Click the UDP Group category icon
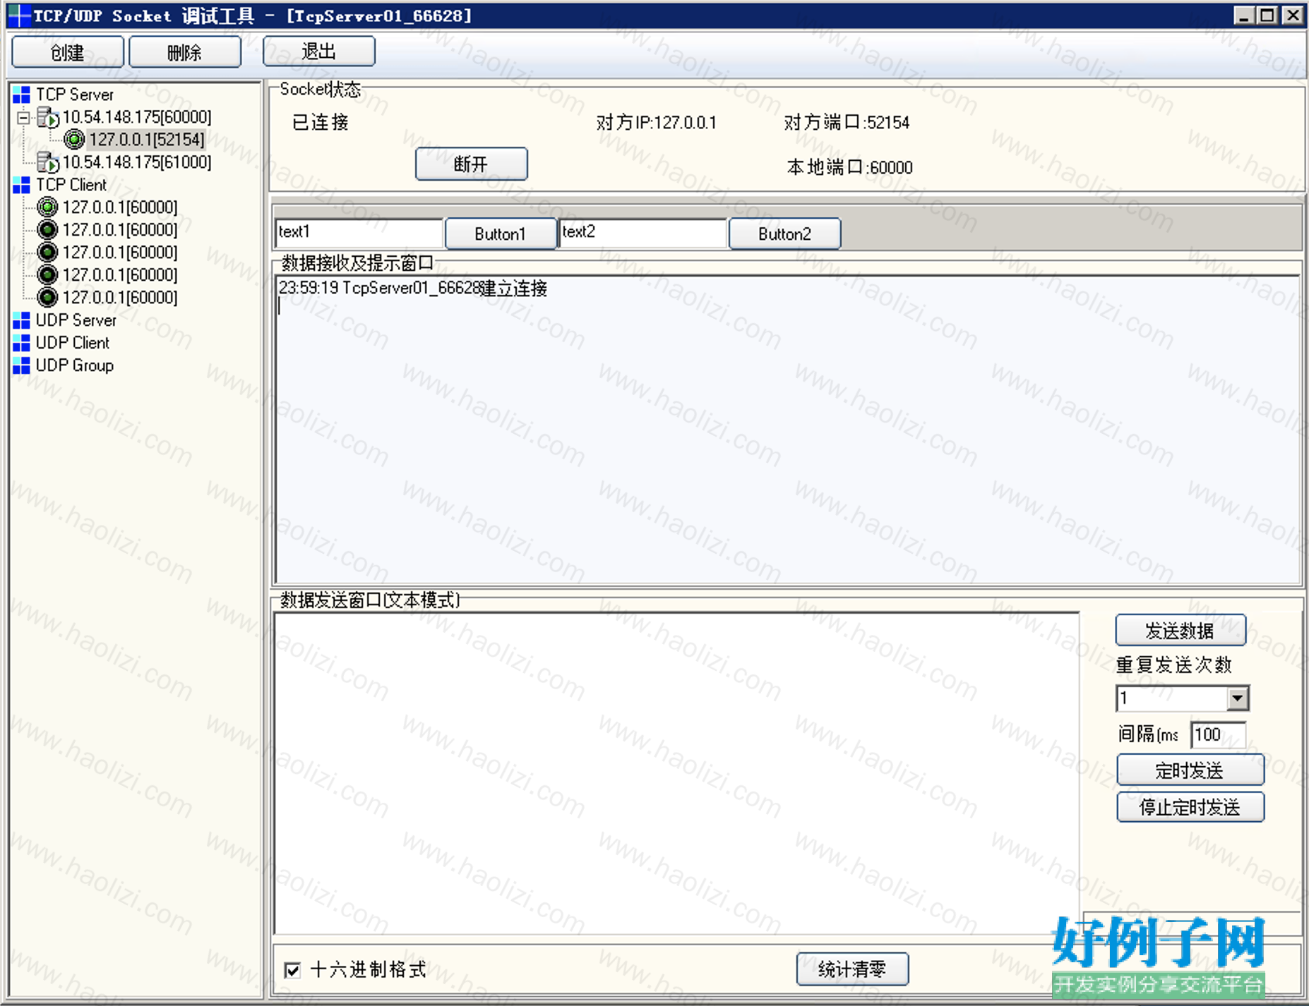Image resolution: width=1309 pixels, height=1006 pixels. coord(21,365)
